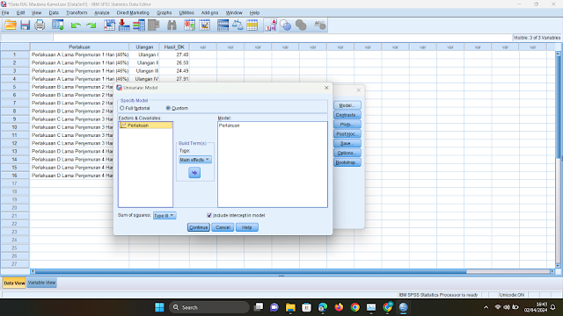Click Help in Univariate Model dialog
This screenshot has width=563, height=316.
click(246, 227)
